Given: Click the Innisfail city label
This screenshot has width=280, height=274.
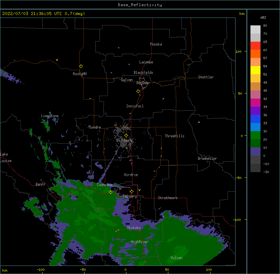Looking at the screenshot, I should pos(135,106).
